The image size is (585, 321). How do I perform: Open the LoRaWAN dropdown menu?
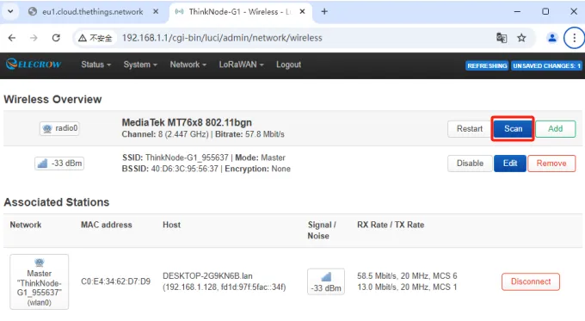pyautogui.click(x=242, y=65)
